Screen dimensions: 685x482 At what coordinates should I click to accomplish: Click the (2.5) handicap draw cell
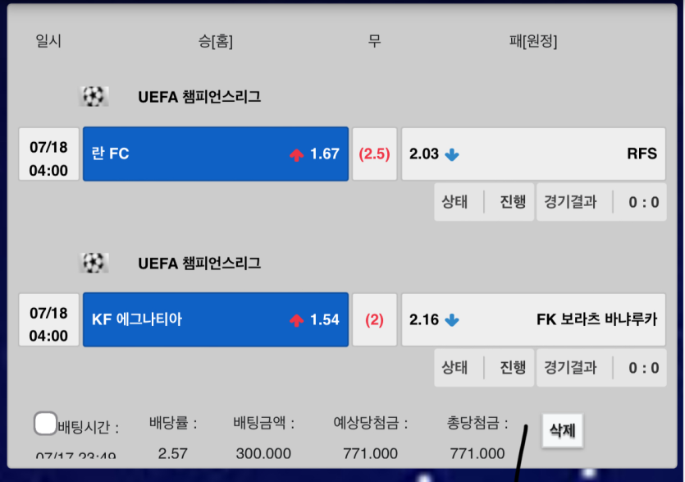click(x=374, y=154)
